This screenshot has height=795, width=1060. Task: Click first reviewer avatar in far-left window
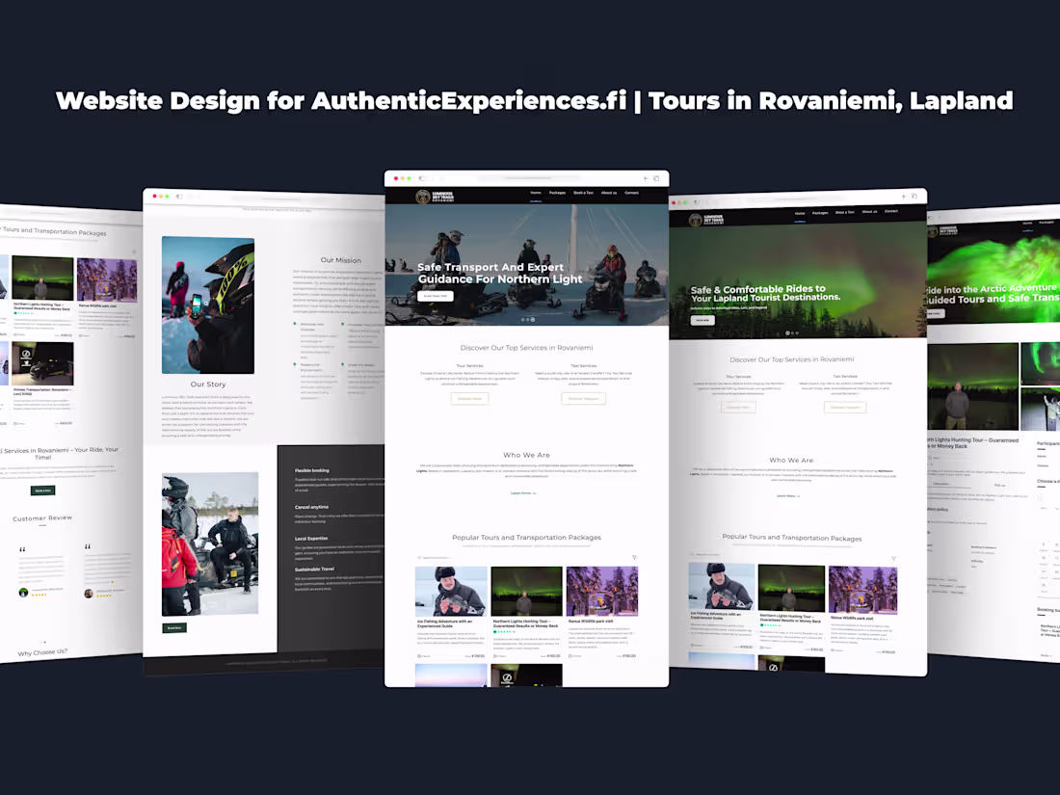pyautogui.click(x=24, y=593)
